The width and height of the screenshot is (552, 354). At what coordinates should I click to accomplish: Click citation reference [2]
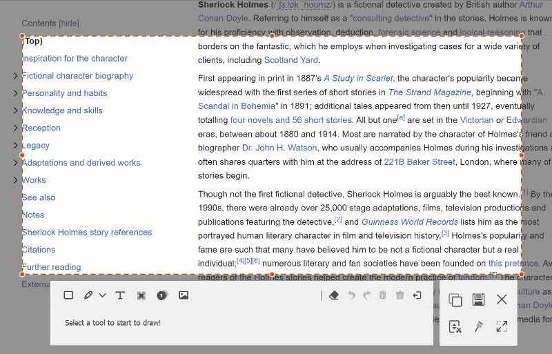pos(338,219)
